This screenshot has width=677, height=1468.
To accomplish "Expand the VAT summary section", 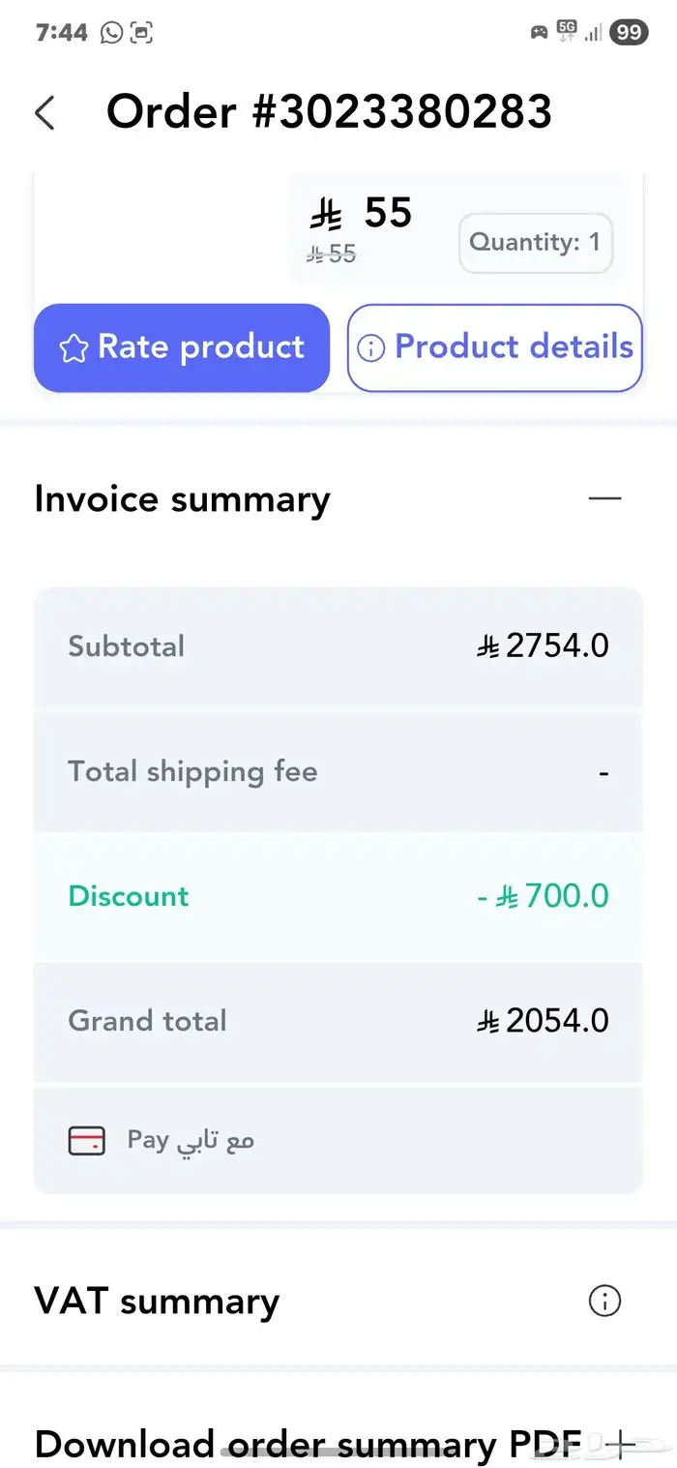I will 155,1301.
